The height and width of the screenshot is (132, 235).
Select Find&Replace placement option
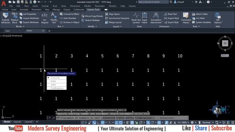coord(57,88)
